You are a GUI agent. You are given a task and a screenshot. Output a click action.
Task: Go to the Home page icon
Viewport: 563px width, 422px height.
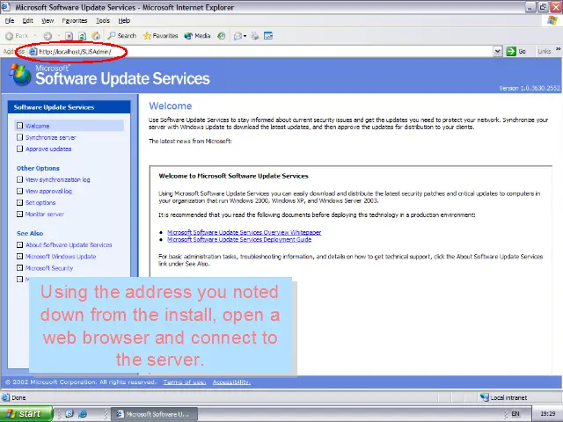[96, 36]
